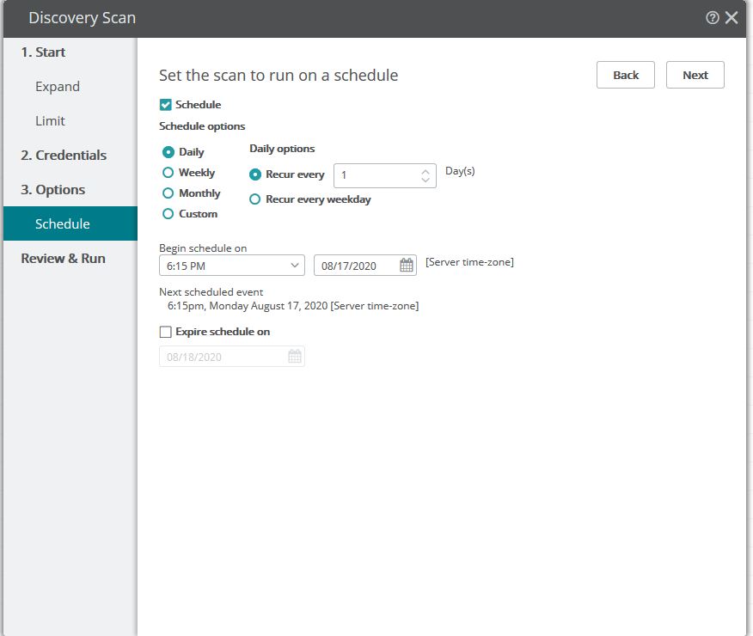Select the Custom schedule option

click(168, 214)
